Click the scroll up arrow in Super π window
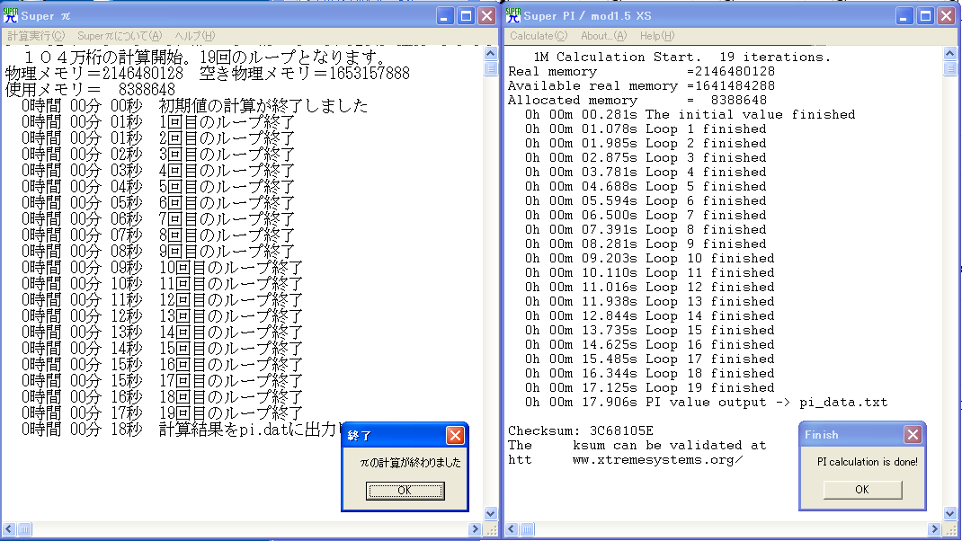The width and height of the screenshot is (962, 541). (491, 52)
